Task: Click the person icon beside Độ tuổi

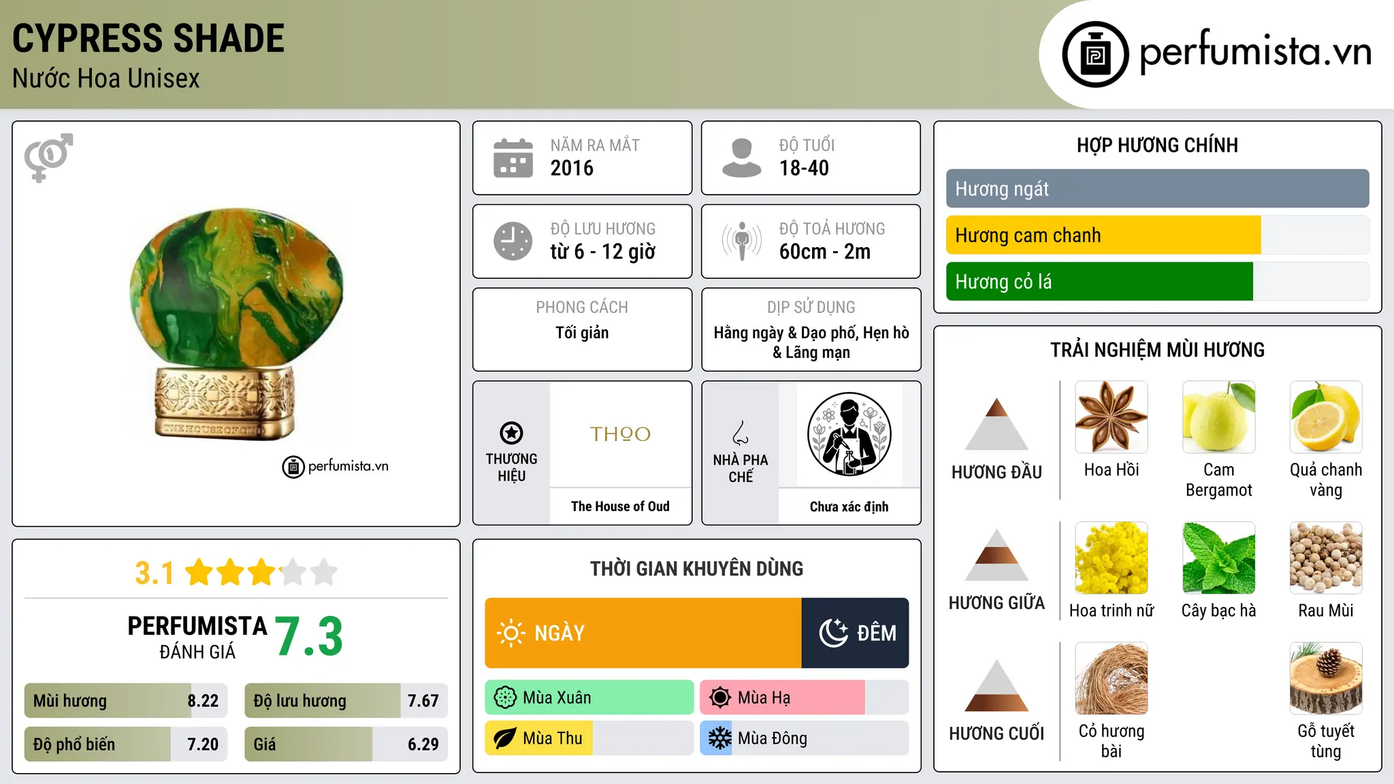Action: click(x=742, y=158)
